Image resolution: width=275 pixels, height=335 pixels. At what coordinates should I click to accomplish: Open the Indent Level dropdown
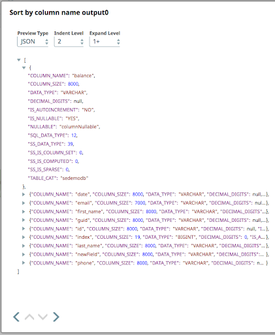click(x=69, y=41)
